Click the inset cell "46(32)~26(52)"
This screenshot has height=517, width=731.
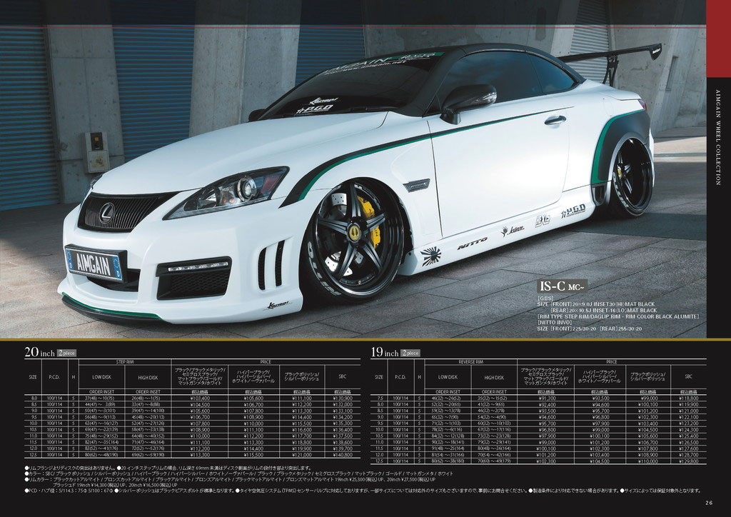tap(447, 398)
